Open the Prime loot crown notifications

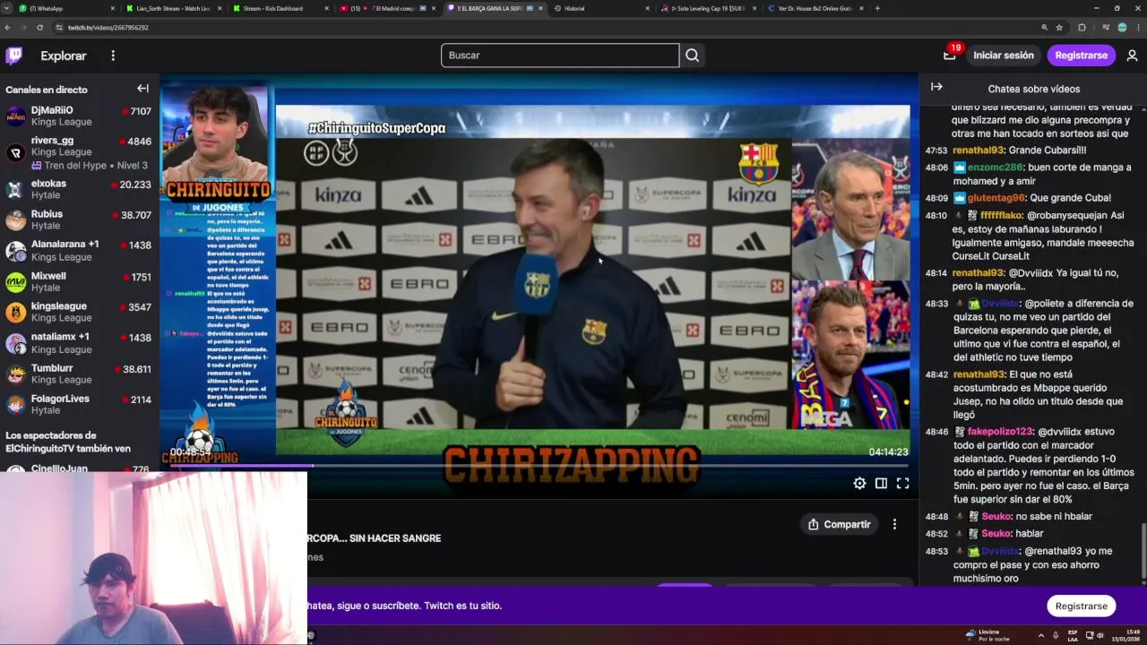tap(950, 56)
